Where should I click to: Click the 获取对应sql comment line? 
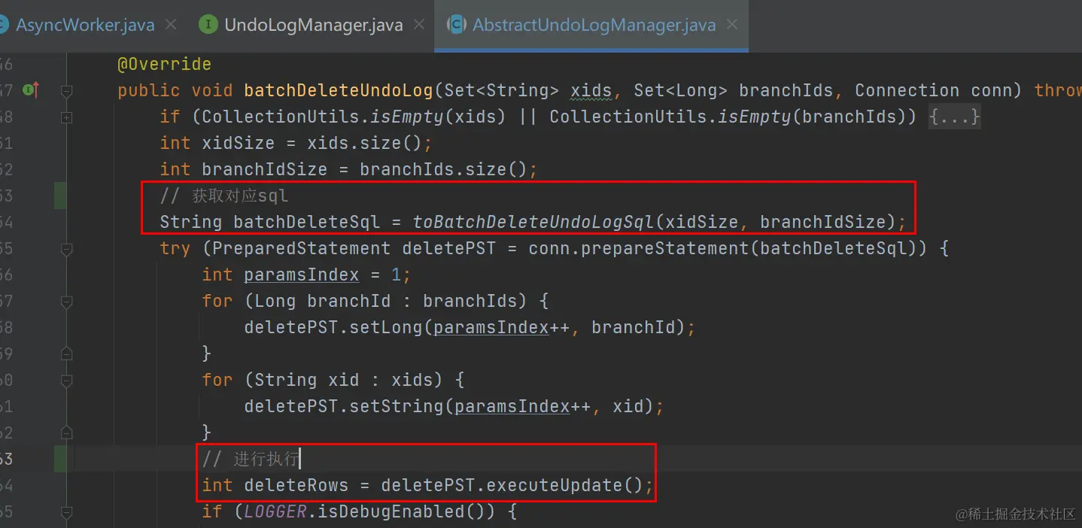224,196
